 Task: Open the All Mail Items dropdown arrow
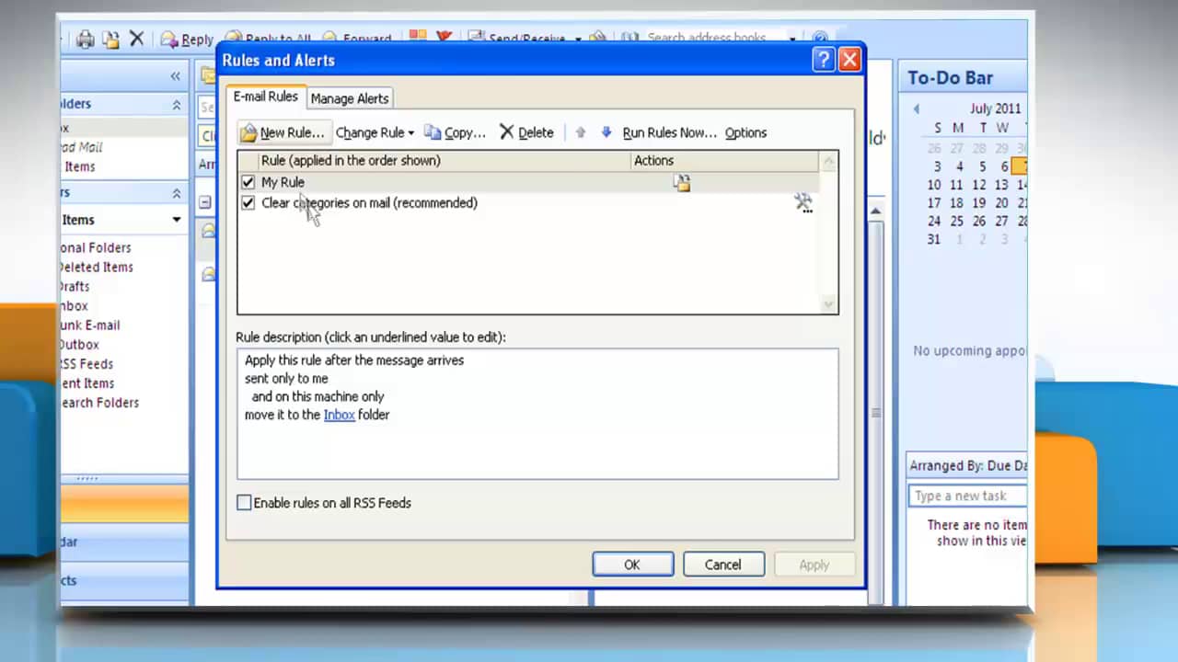pos(176,220)
